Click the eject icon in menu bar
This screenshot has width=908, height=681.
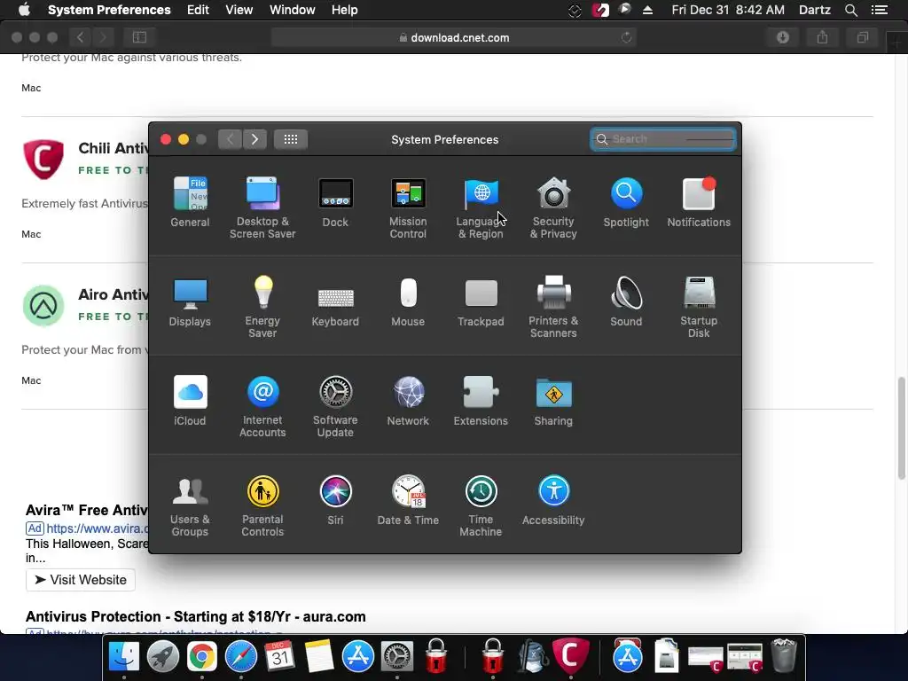coord(647,10)
